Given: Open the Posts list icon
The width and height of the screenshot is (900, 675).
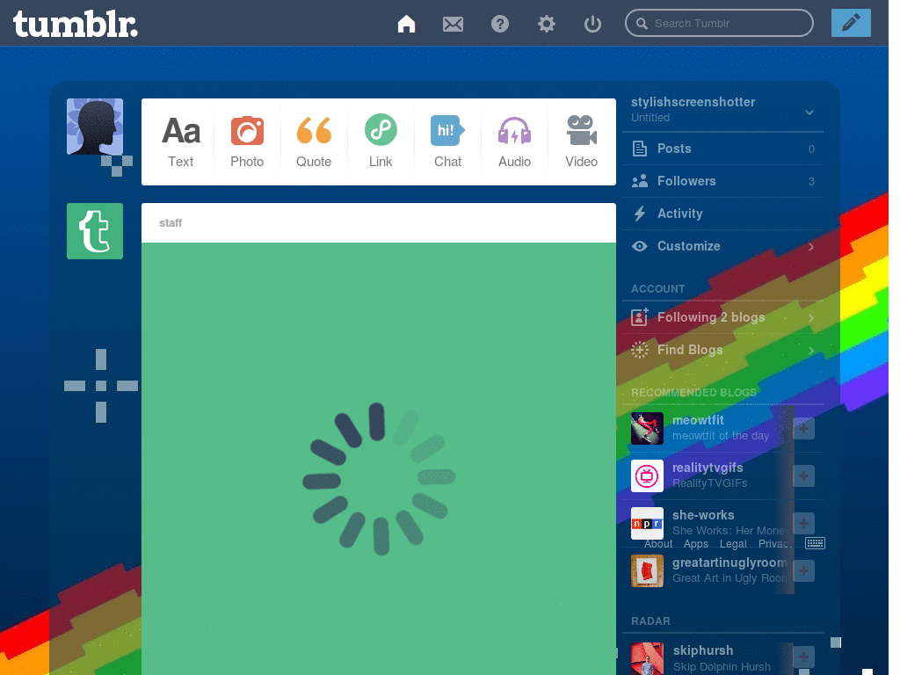Looking at the screenshot, I should 640,149.
